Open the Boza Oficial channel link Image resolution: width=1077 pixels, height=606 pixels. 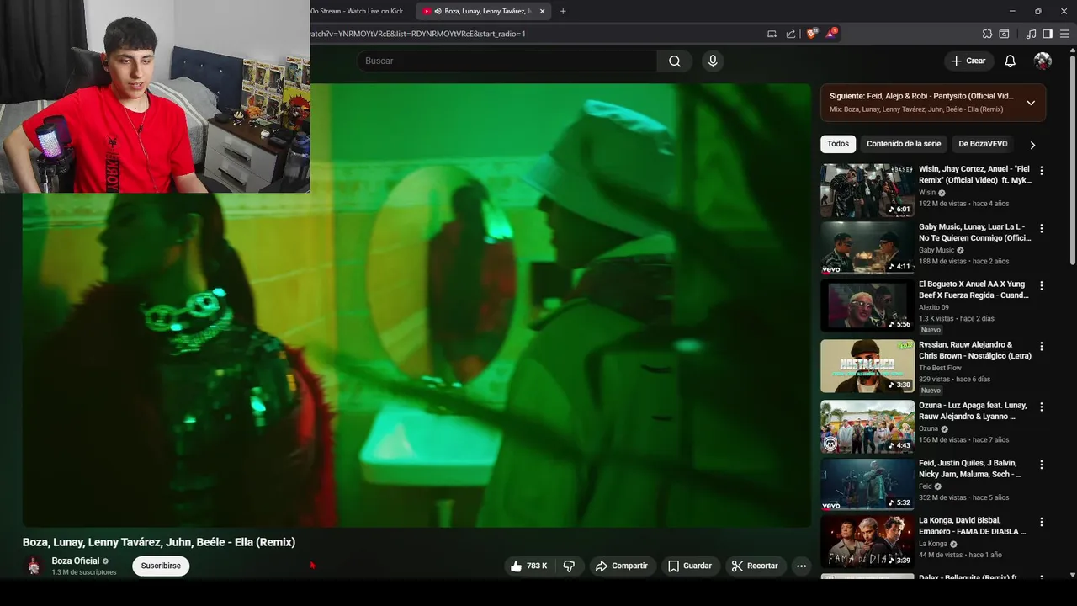[75, 561]
